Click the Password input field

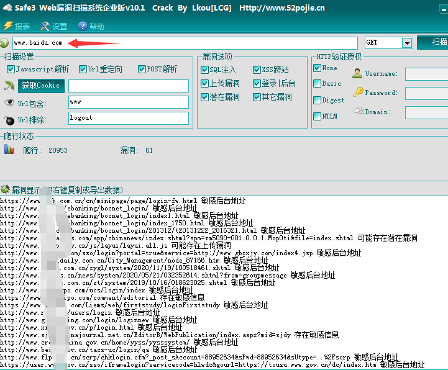427,93
